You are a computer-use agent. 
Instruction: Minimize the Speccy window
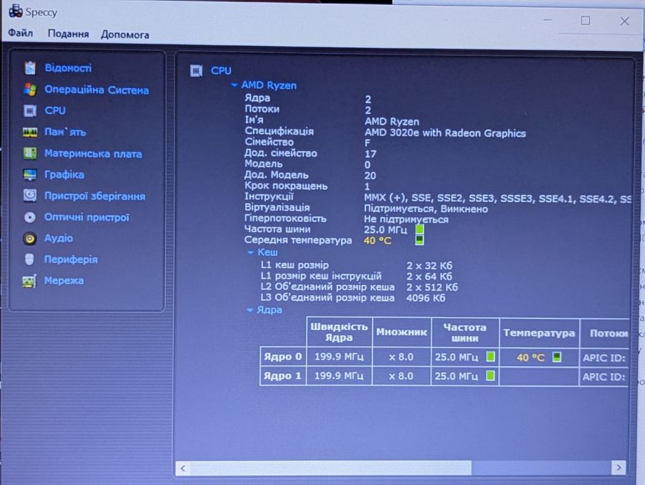coord(547,20)
